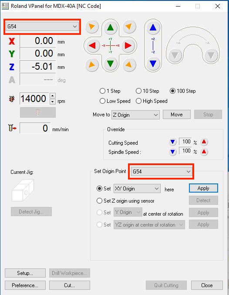
Task: Click the blue Z axis label icon
Action: coord(12,67)
